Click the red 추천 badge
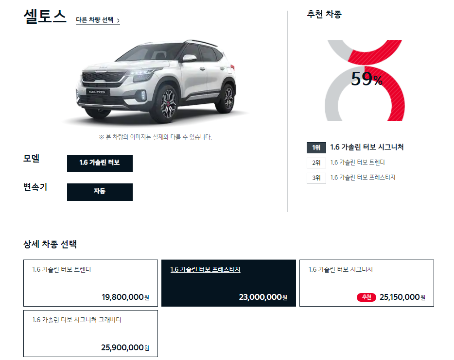Viewport: 454px width, 360px height. point(367,297)
